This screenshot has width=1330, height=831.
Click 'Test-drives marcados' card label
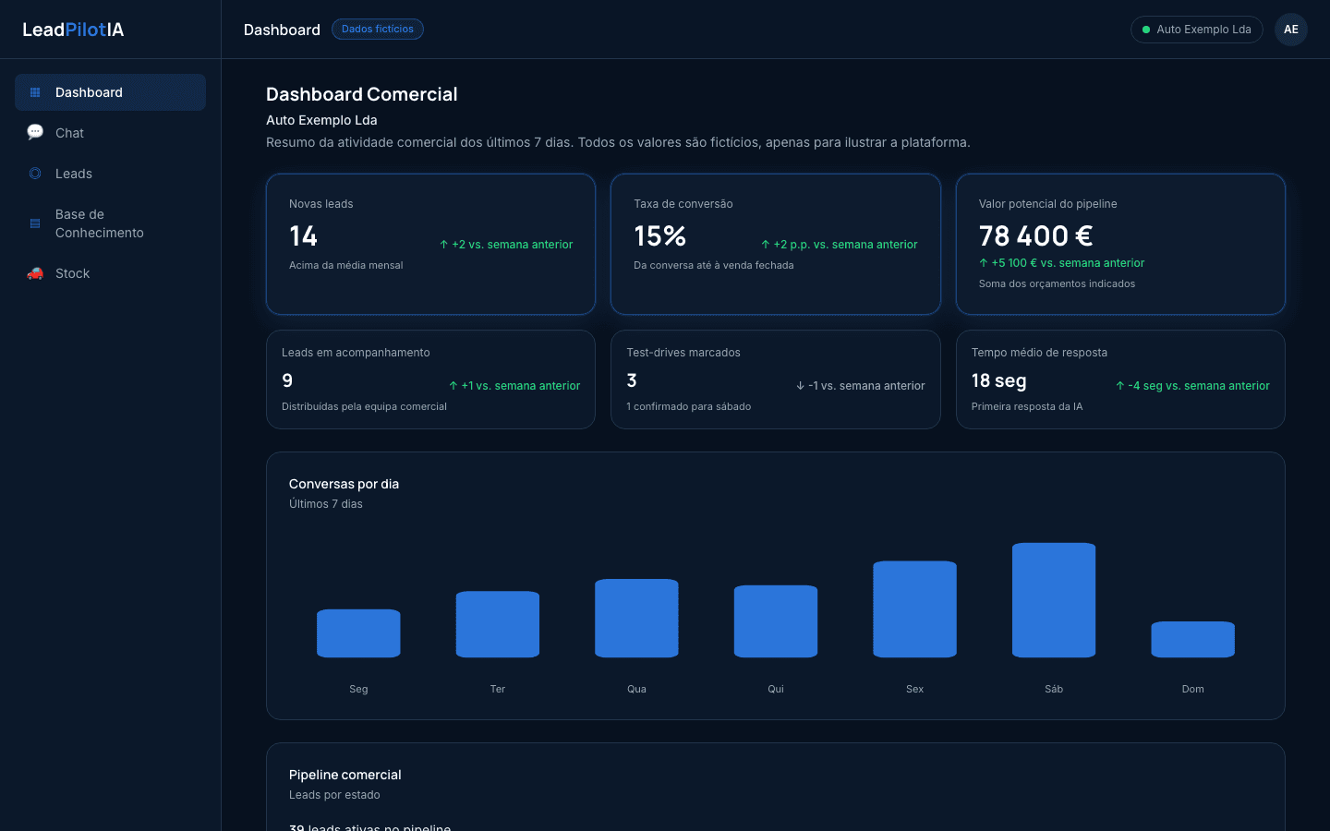[683, 353]
